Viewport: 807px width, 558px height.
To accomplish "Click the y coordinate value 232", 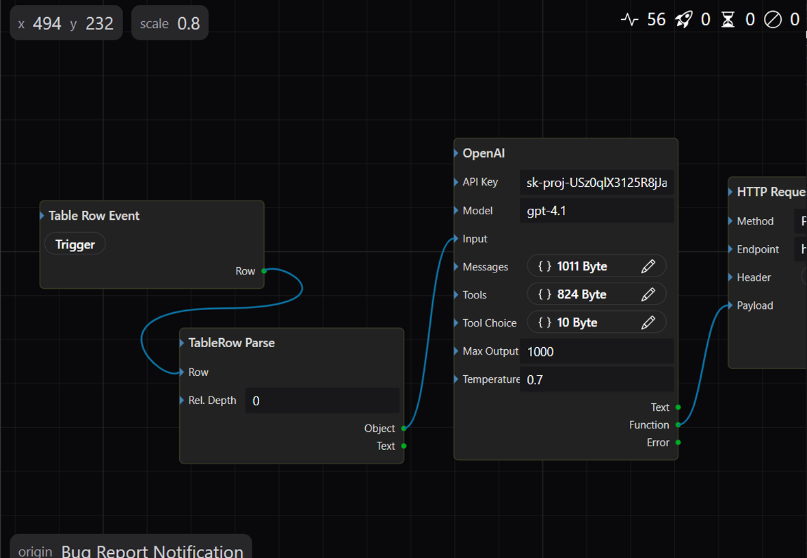I will click(x=99, y=24).
